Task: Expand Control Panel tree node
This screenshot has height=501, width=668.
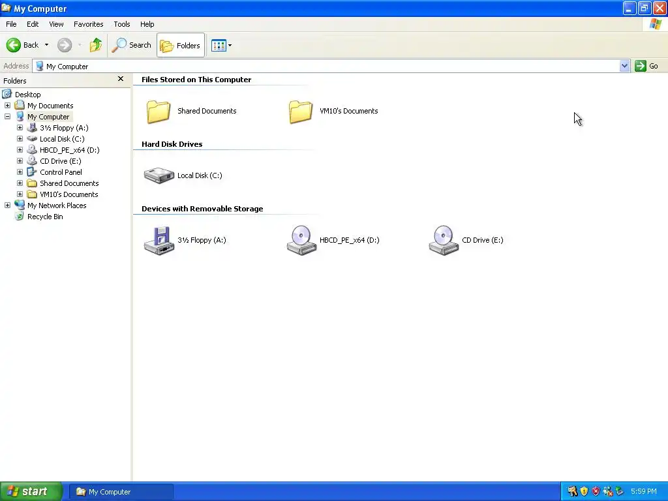Action: (x=20, y=172)
